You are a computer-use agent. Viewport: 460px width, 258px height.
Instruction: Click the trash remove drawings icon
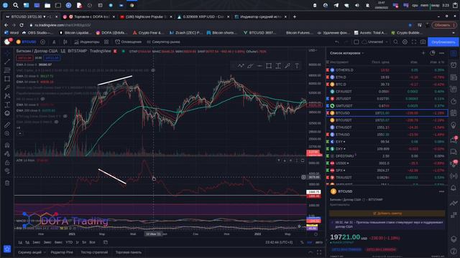coord(7,183)
